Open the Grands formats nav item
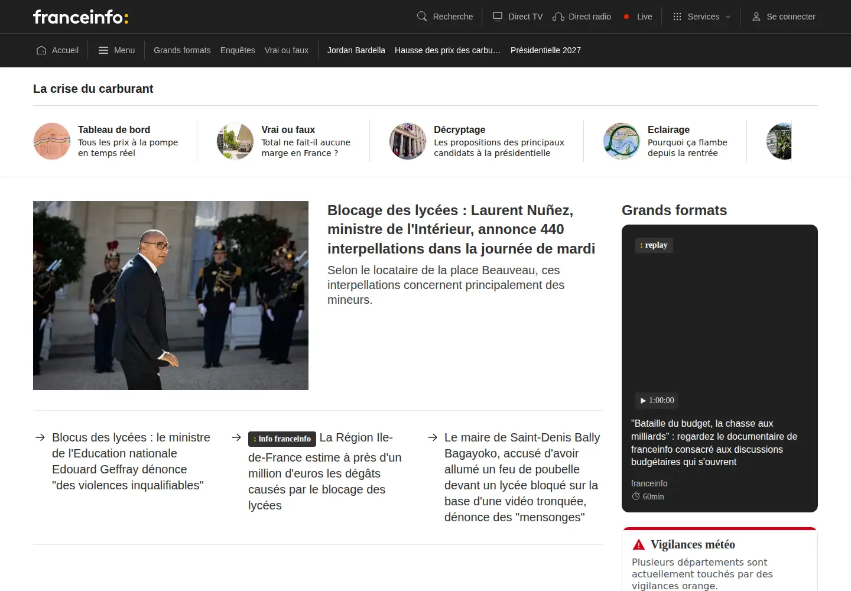 coord(182,50)
